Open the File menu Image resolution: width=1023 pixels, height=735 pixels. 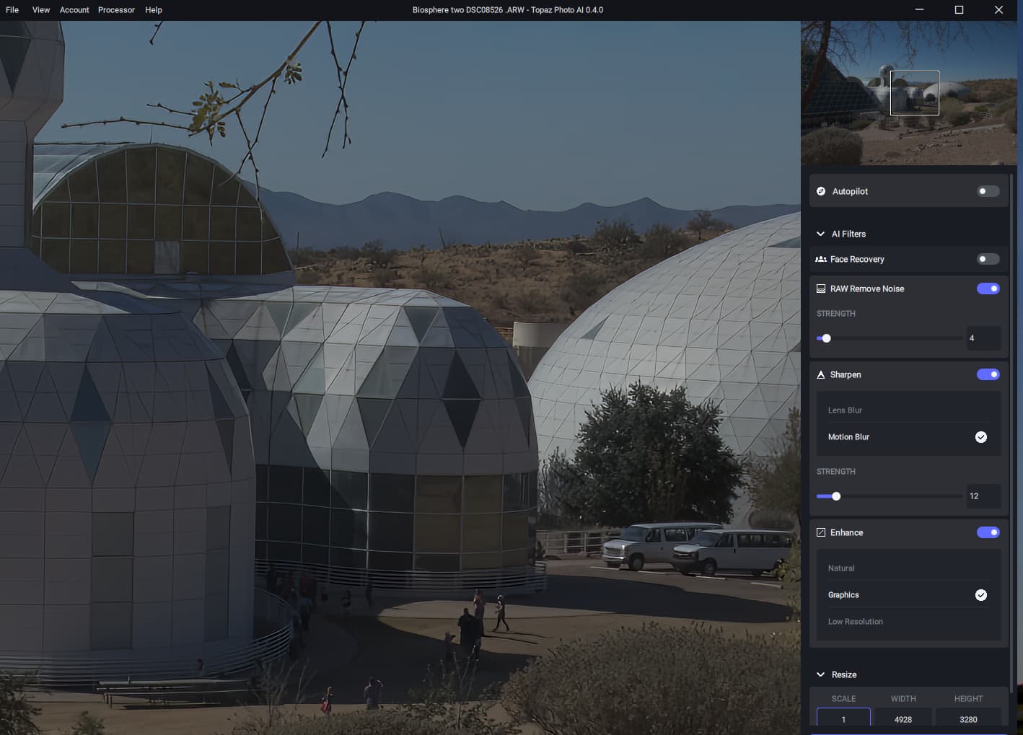(12, 10)
